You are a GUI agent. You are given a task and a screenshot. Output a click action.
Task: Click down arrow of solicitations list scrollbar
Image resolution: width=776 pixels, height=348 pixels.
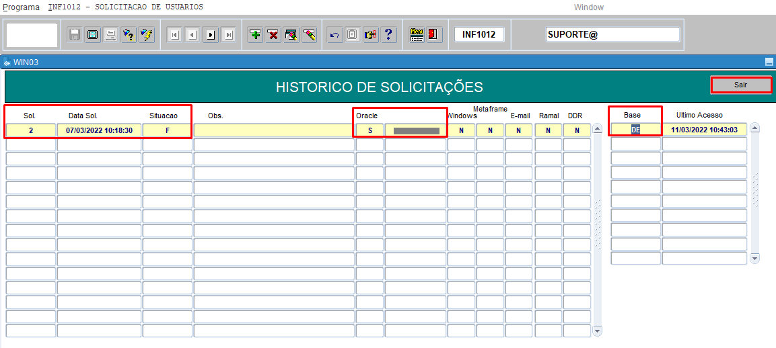point(598,331)
